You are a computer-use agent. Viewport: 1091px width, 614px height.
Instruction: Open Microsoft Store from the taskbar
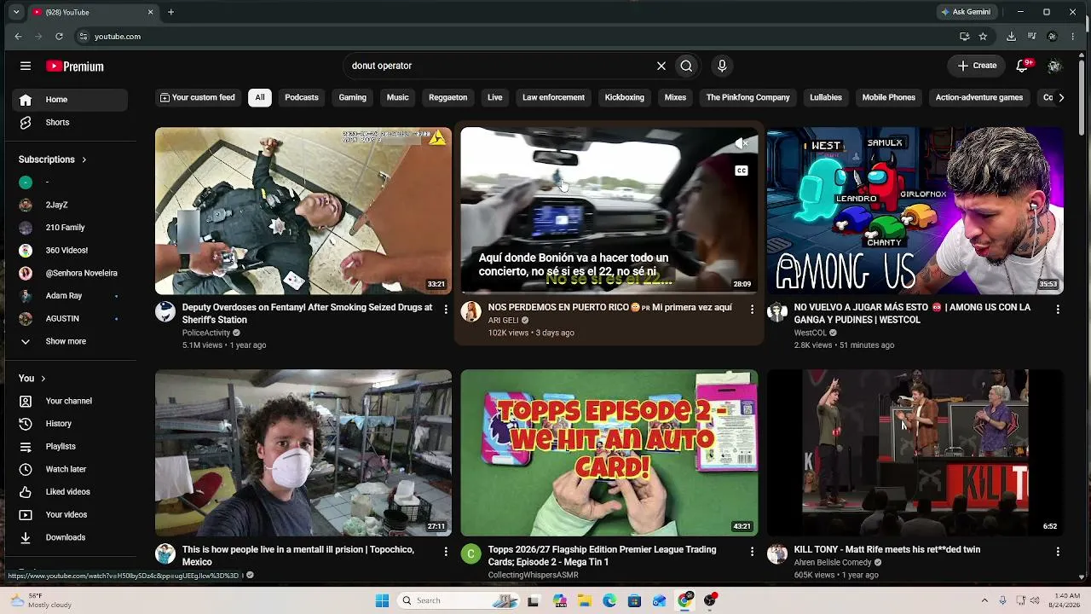pyautogui.click(x=634, y=600)
